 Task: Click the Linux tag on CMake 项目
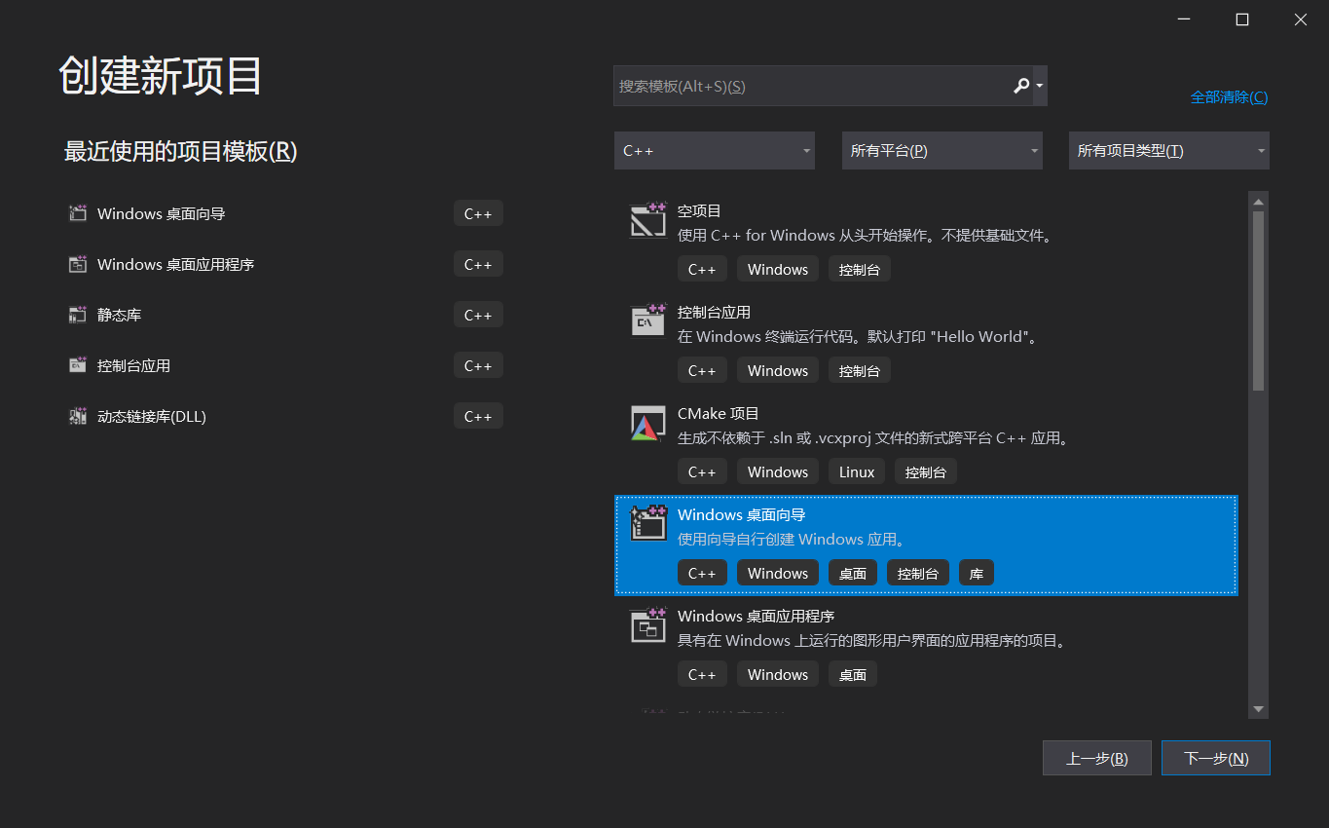click(856, 470)
